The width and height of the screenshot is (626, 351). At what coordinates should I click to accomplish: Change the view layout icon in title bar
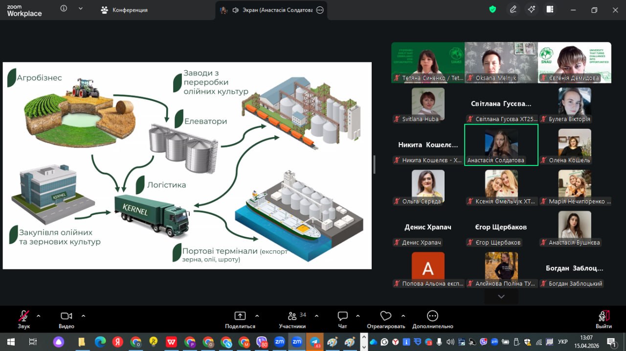coord(550,9)
